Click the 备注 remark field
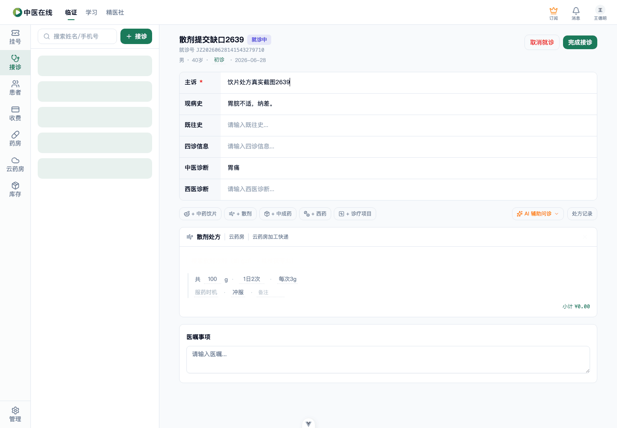This screenshot has height=428, width=617. coord(270,292)
